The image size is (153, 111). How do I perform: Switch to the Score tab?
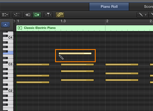pyautogui.click(x=148, y=7)
